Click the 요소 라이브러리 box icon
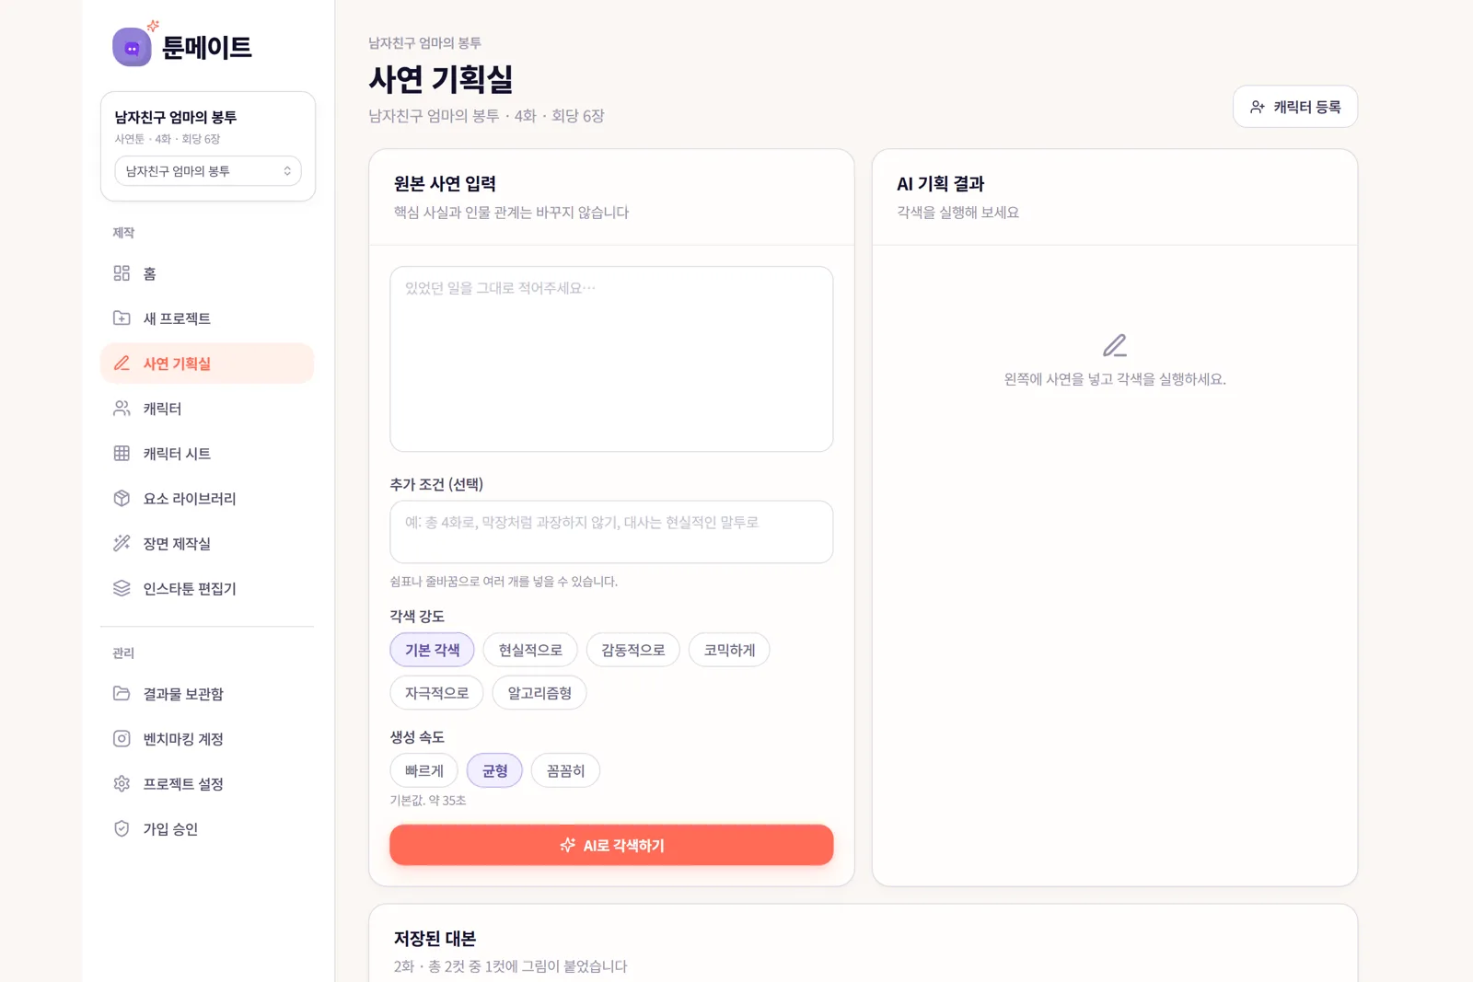 click(x=122, y=499)
